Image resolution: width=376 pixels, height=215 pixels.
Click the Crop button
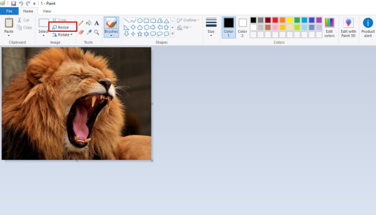60,20
